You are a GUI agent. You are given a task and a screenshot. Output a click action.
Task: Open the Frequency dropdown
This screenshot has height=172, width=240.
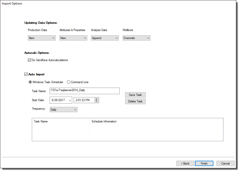pyautogui.click(x=63, y=110)
